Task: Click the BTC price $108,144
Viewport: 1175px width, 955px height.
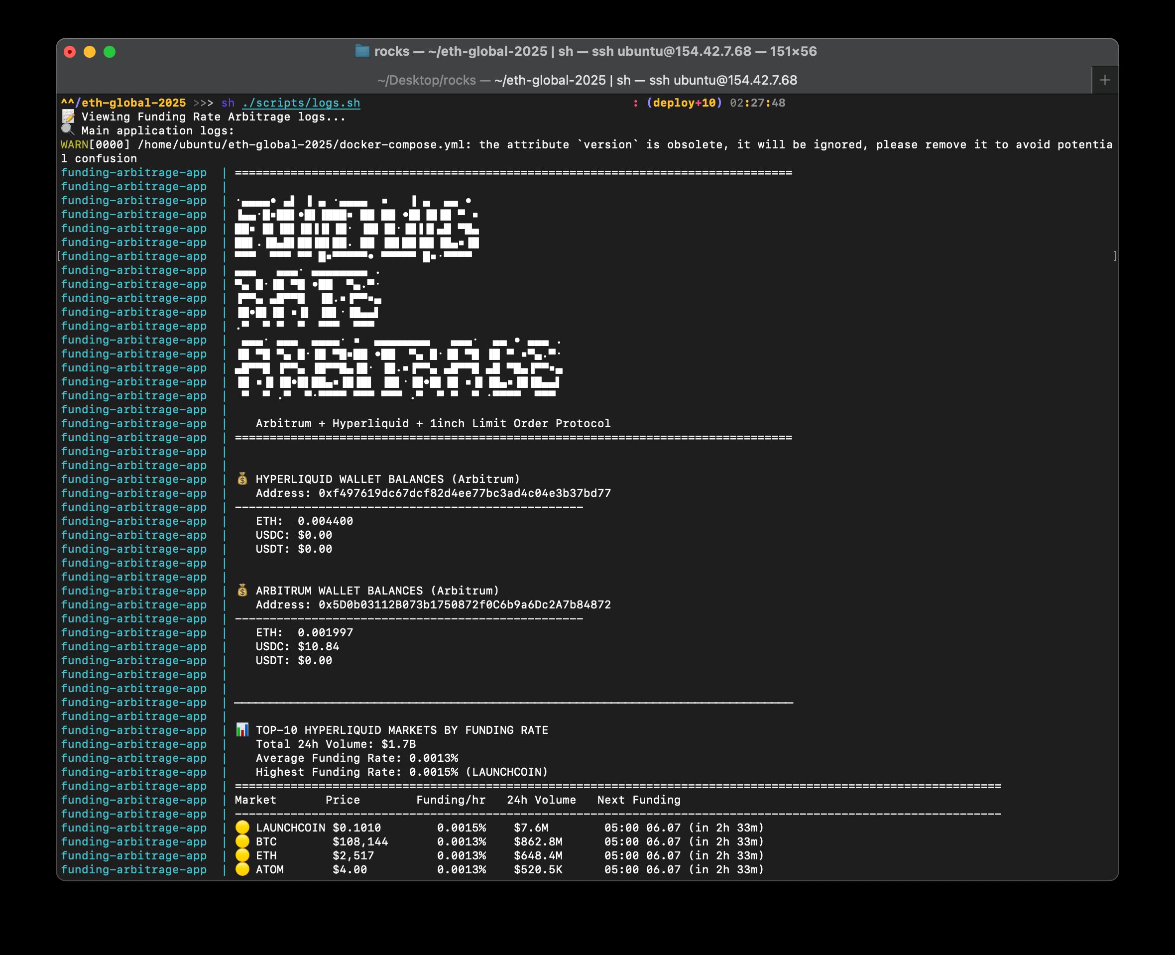Action: pos(360,841)
